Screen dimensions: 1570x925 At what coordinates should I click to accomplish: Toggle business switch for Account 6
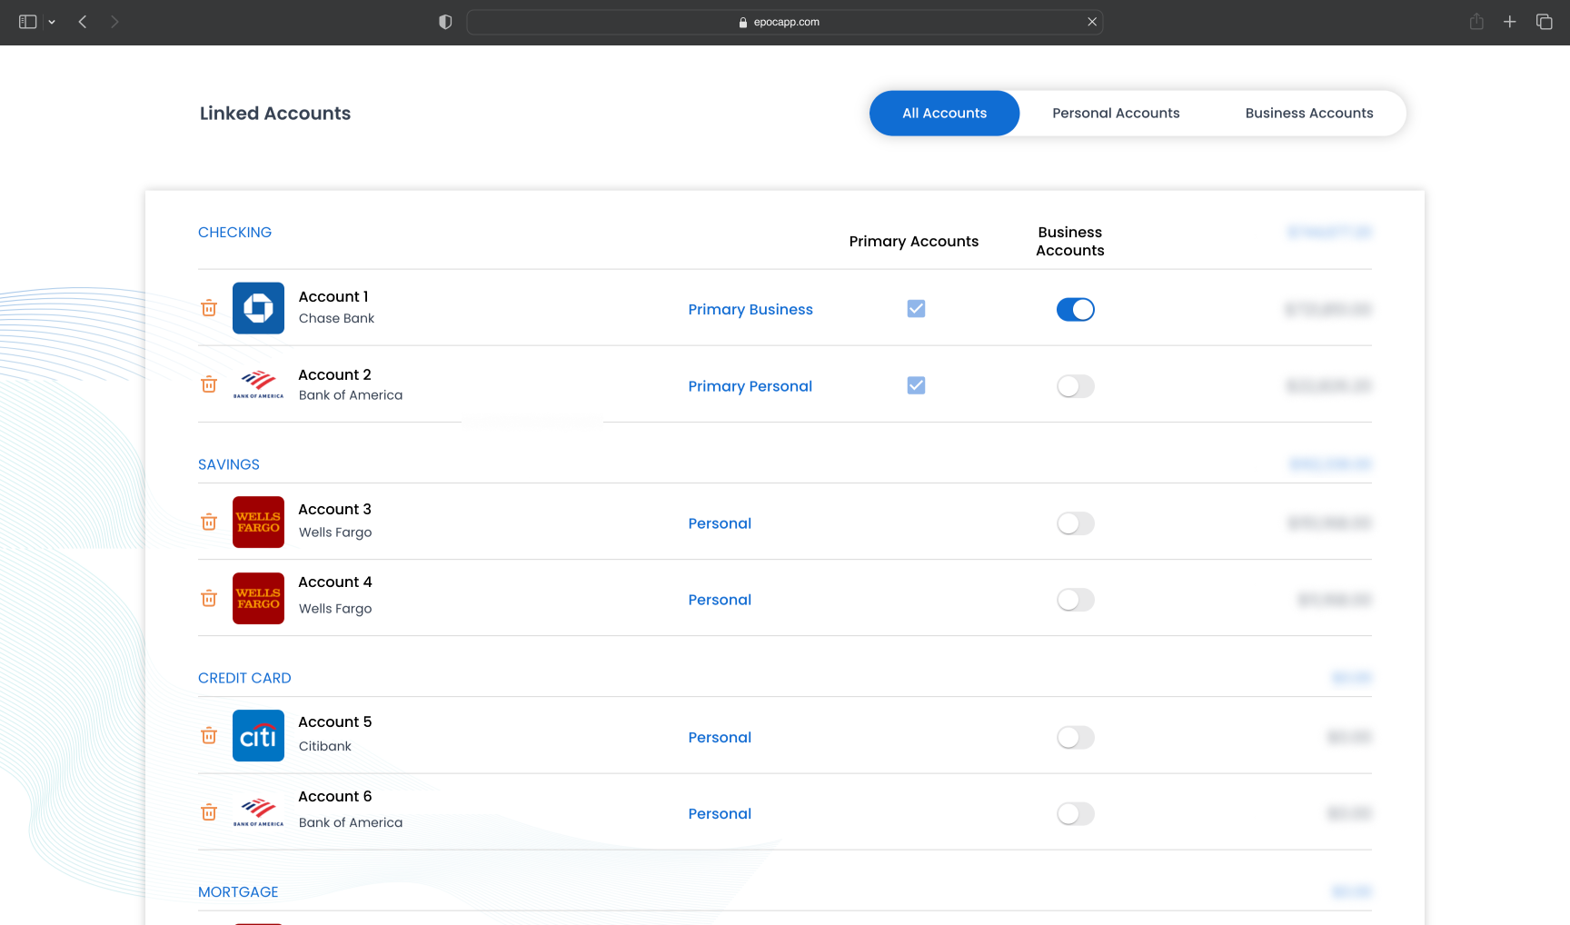[1076, 813]
